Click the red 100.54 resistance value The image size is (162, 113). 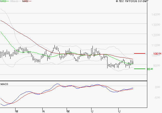[157, 54]
